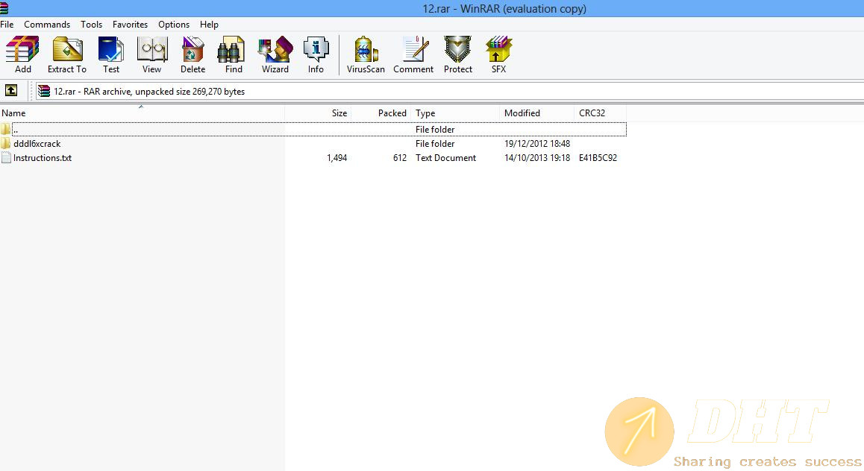Click the Add archive toolbar icon
This screenshot has height=471, width=864.
click(22, 55)
